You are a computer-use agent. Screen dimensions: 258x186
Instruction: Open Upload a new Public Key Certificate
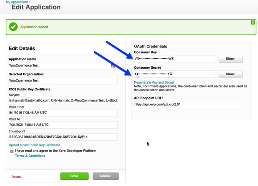[35, 145]
